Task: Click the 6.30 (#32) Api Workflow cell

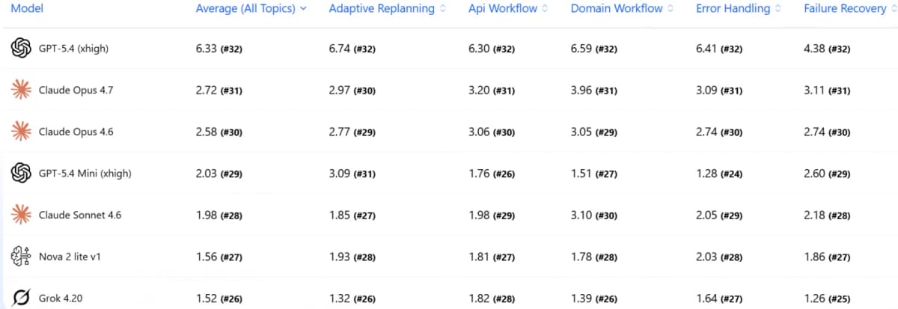Action: point(492,49)
